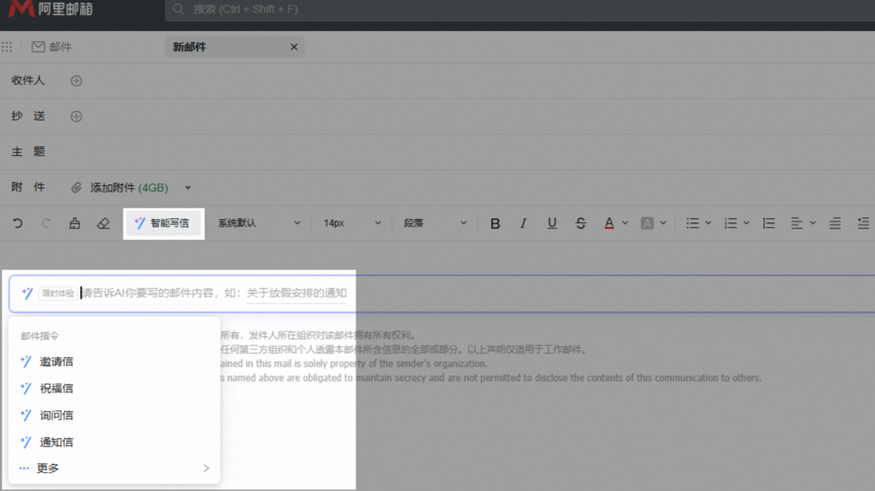
Task: Click the AI prompt input field
Action: point(442,293)
